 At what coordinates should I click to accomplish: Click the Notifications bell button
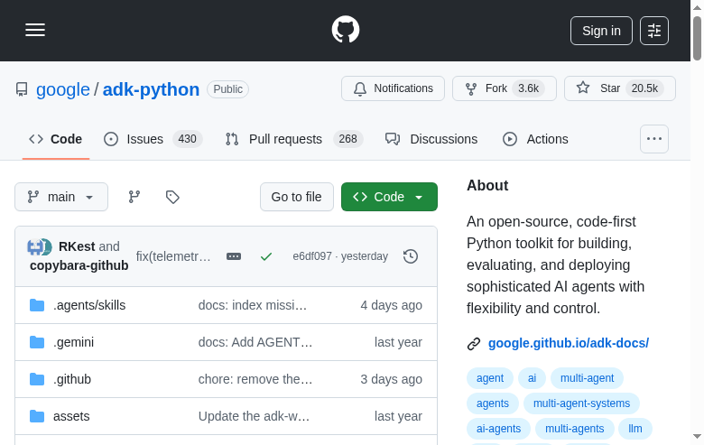click(393, 88)
